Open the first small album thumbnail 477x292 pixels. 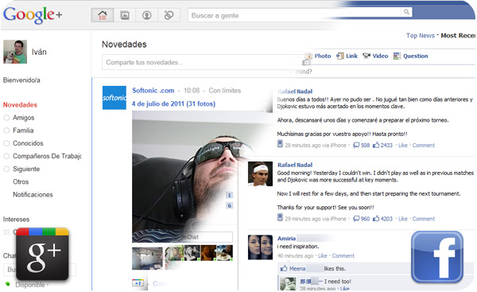(147, 259)
